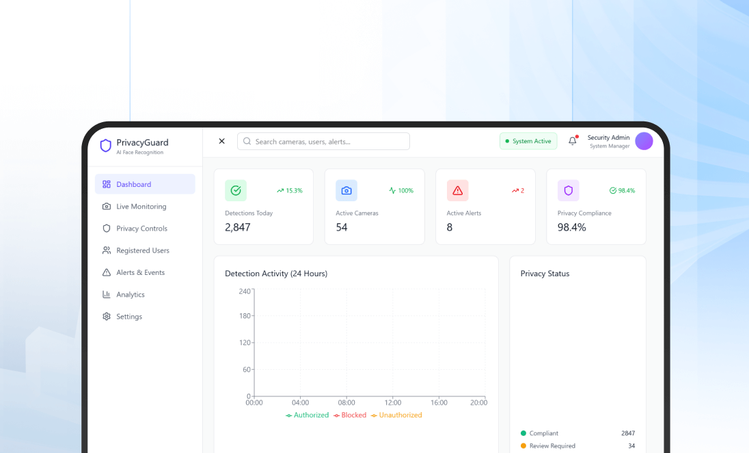Click the red Active Alerts warning icon
Screen dimensions: 749x453
pyautogui.click(x=457, y=190)
